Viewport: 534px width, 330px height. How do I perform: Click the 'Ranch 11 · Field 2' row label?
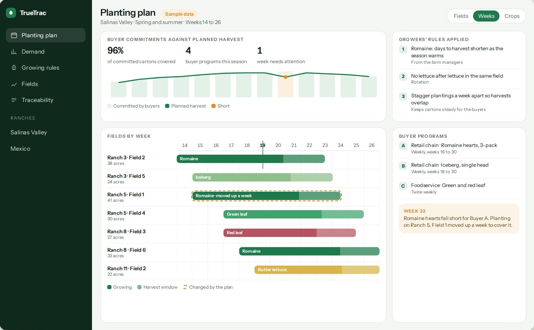coord(127,268)
